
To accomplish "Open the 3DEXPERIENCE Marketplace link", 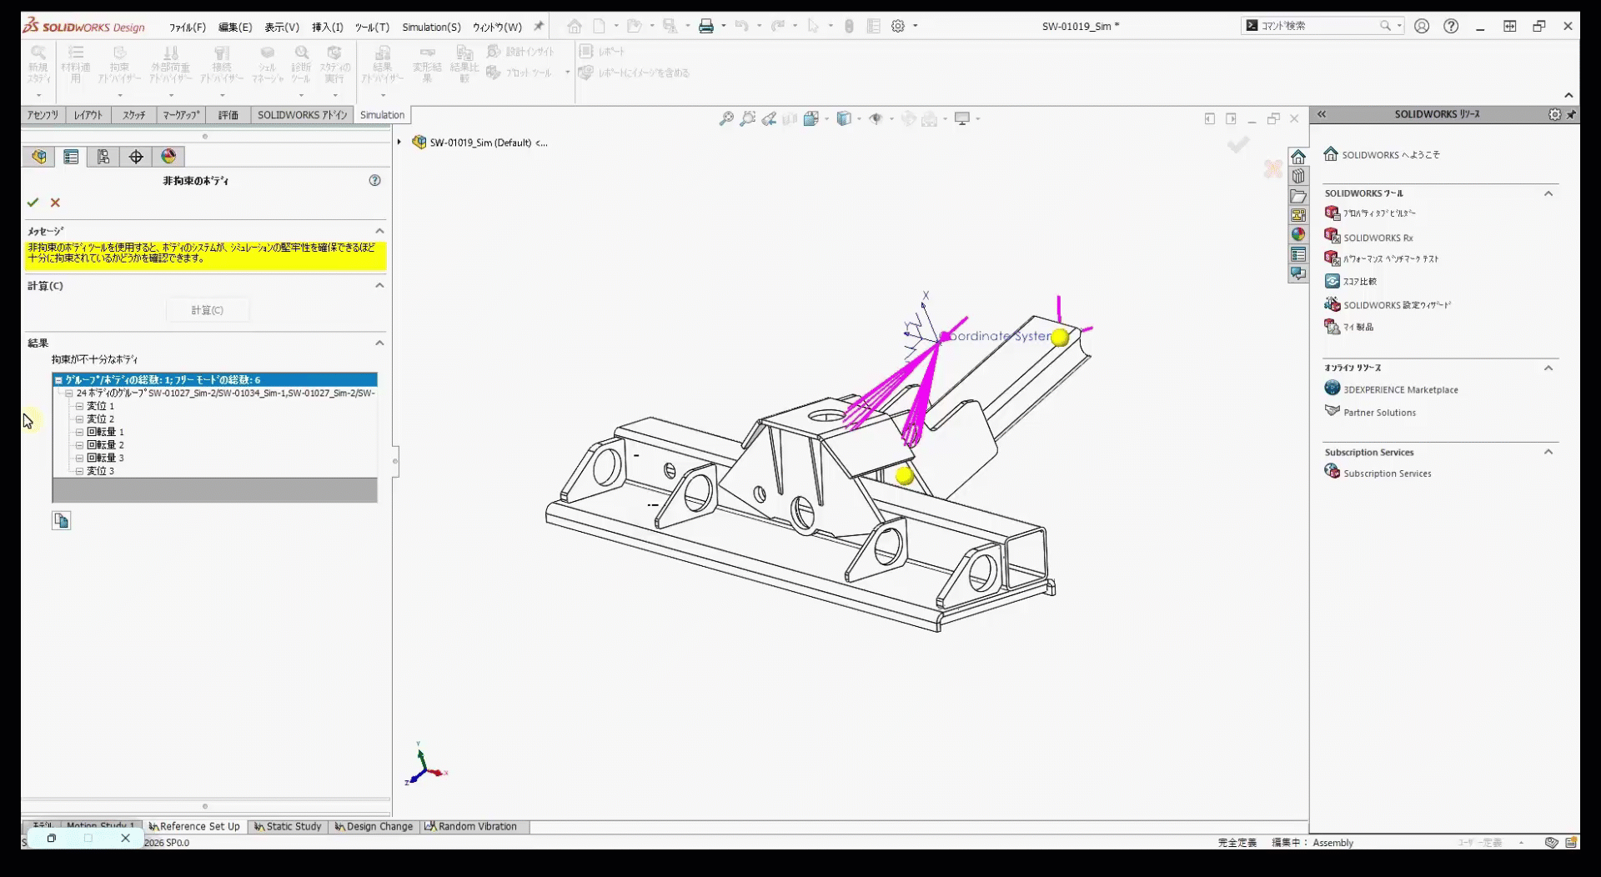I will pyautogui.click(x=1400, y=389).
